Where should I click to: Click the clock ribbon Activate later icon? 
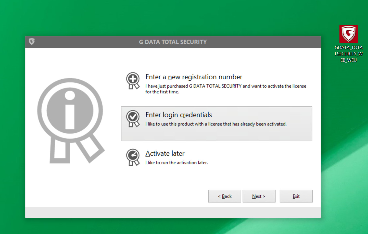coord(133,157)
